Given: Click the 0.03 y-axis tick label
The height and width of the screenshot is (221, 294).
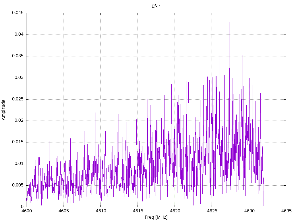Looking at the screenshot, I should click(19, 78).
